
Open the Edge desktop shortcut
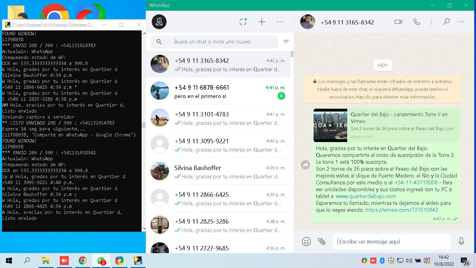90,12
